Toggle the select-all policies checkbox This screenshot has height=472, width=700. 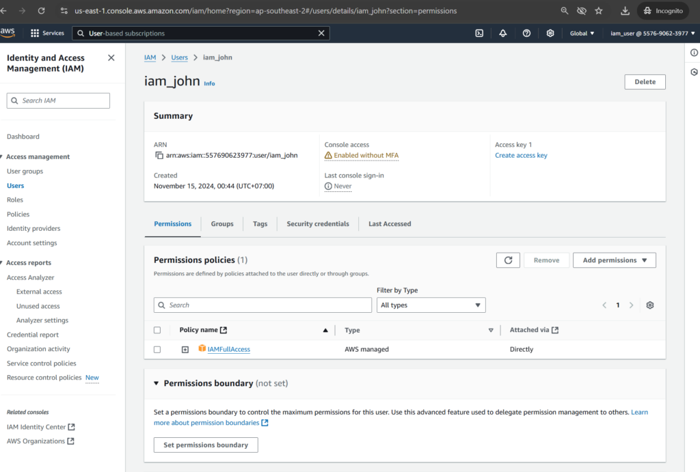pos(157,331)
